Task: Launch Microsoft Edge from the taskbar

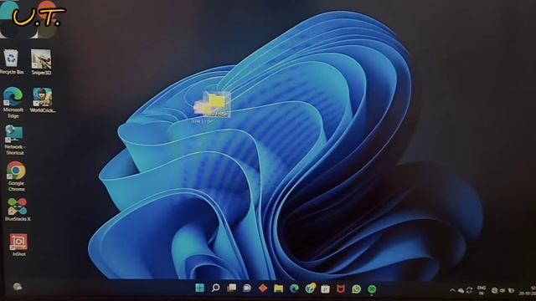Action: tap(294, 288)
